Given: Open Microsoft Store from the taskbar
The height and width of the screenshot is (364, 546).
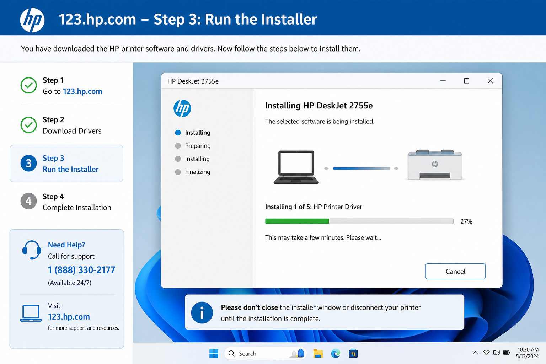Looking at the screenshot, I should (353, 353).
